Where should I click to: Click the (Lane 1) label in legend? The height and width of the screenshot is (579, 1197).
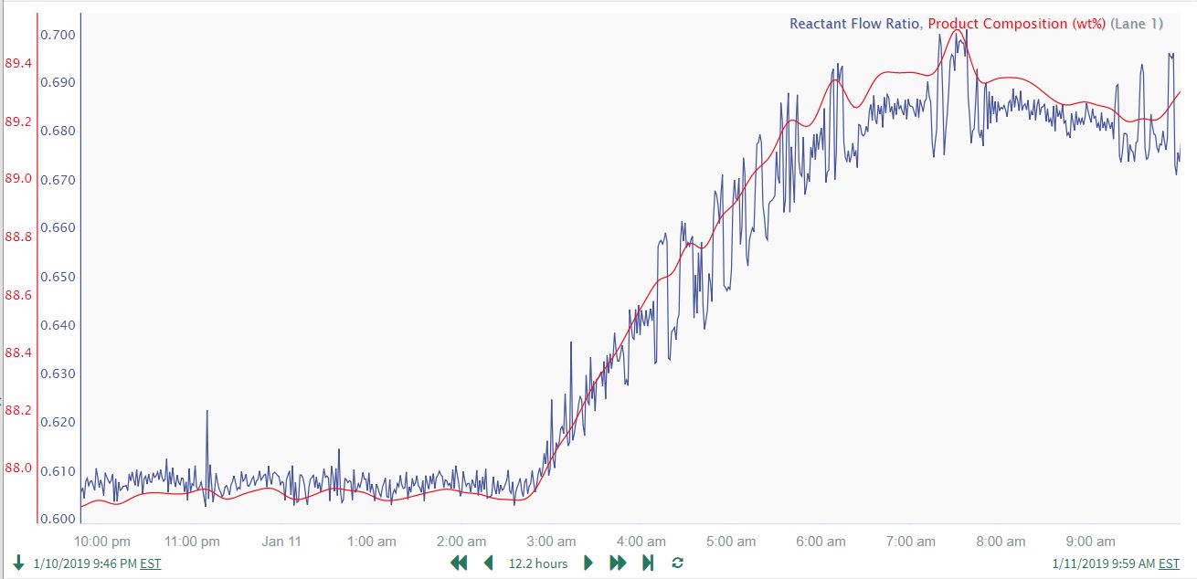tap(1137, 24)
